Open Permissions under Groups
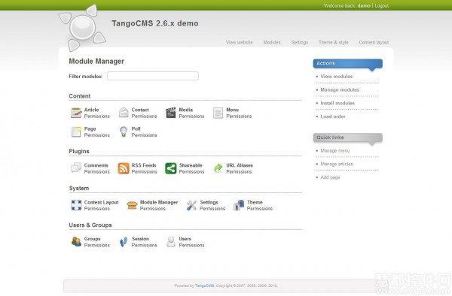 click(x=97, y=245)
